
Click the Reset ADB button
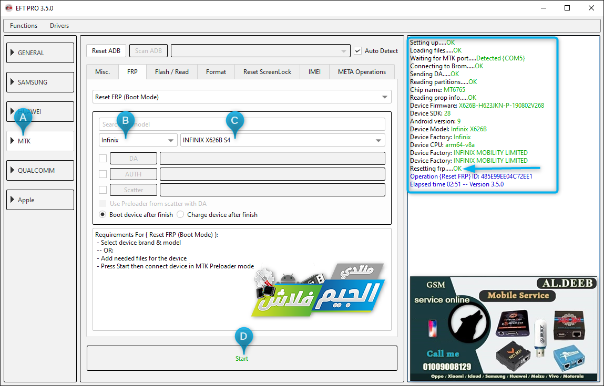(x=106, y=51)
